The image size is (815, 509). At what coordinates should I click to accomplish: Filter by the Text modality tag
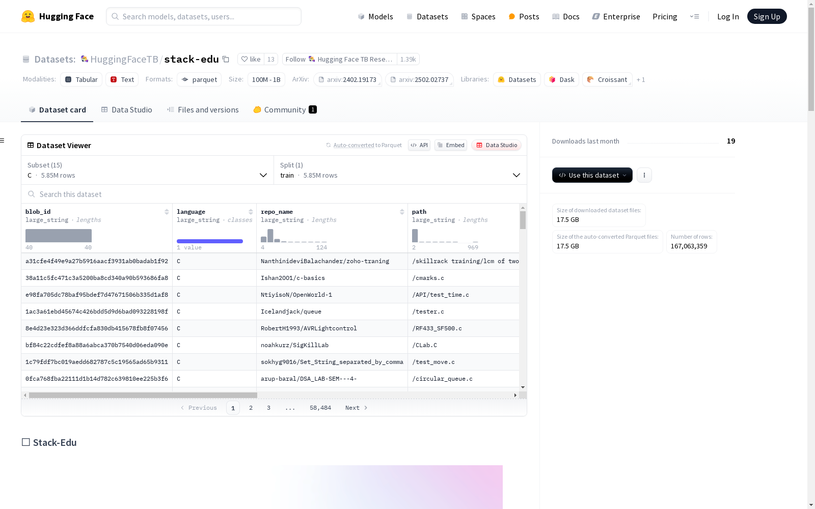(122, 79)
